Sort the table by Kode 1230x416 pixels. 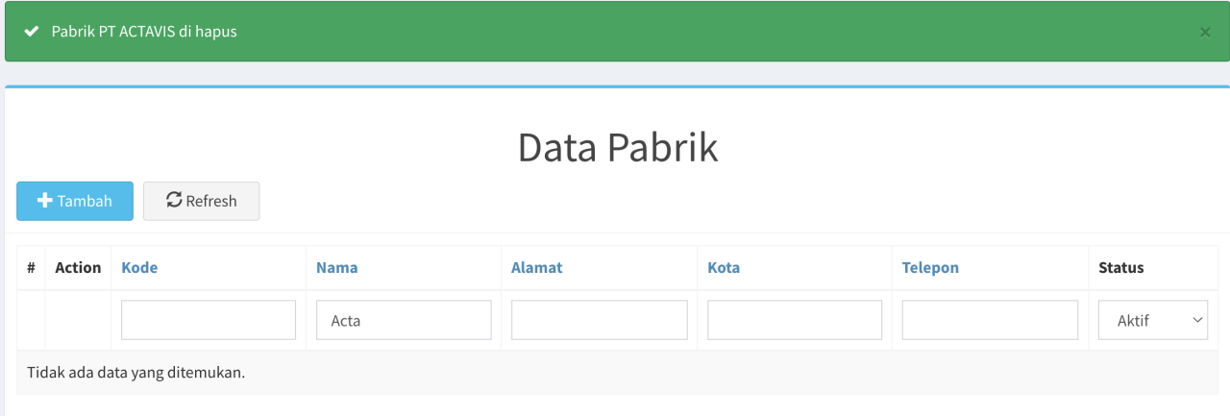(139, 268)
